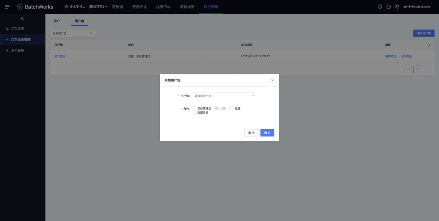Open the (测试项目) project switcher dropdown
The width and height of the screenshot is (439, 221).
98,7
